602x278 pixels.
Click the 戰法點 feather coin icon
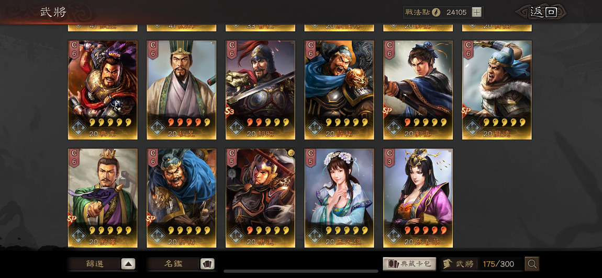(x=436, y=12)
